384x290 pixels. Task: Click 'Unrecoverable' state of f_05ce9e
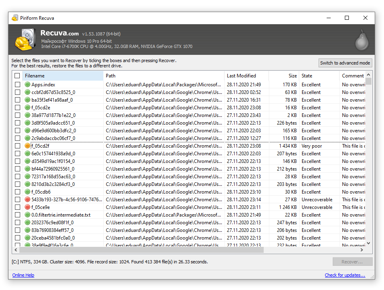pos(317,207)
